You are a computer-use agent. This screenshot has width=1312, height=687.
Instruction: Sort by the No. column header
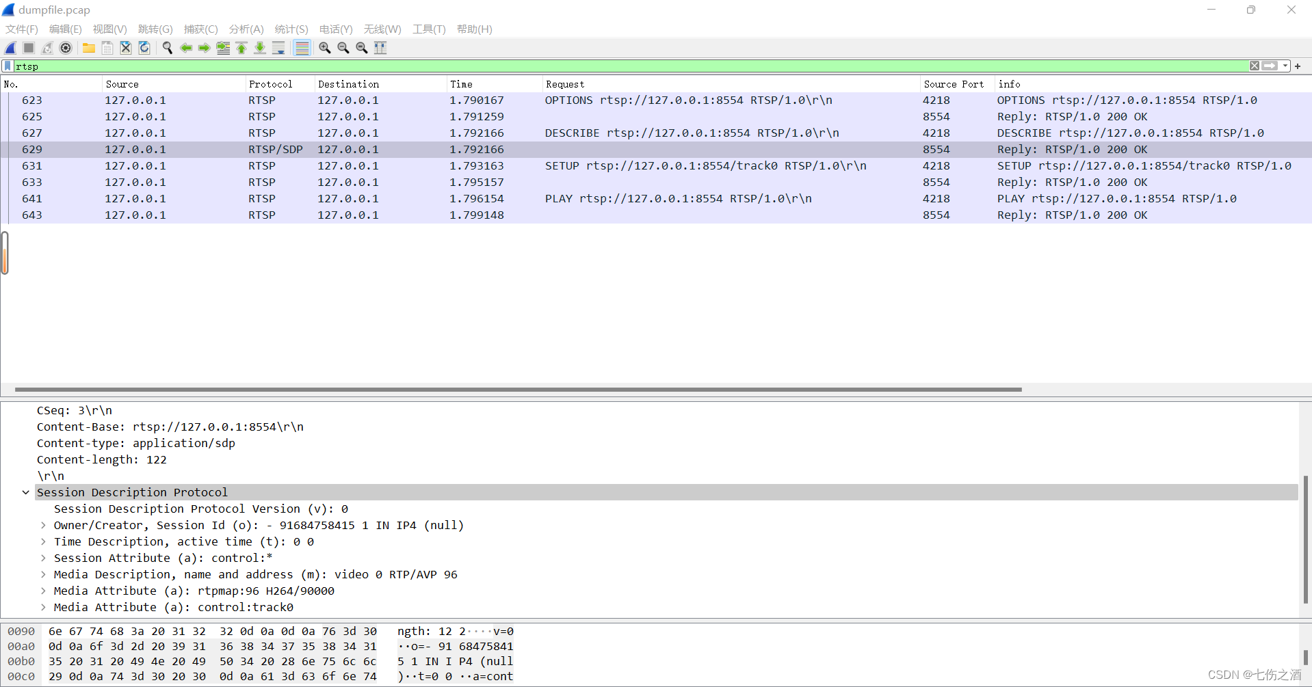point(51,84)
